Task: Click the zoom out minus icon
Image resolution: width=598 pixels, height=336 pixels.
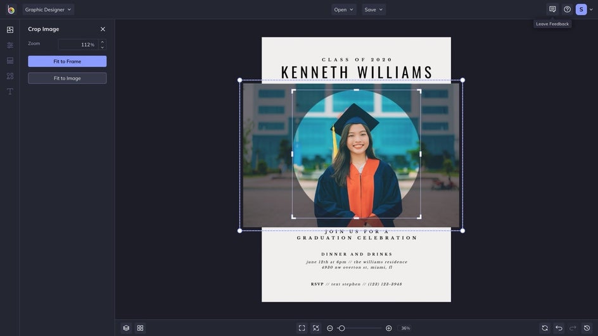Action: pyautogui.click(x=330, y=328)
